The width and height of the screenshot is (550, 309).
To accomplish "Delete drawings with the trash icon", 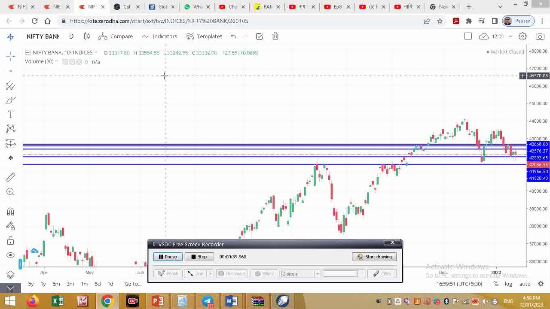I will (x=275, y=36).
